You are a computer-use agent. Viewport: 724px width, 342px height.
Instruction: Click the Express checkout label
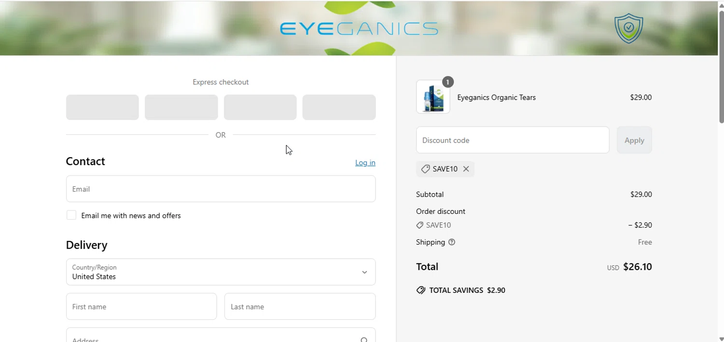221,82
